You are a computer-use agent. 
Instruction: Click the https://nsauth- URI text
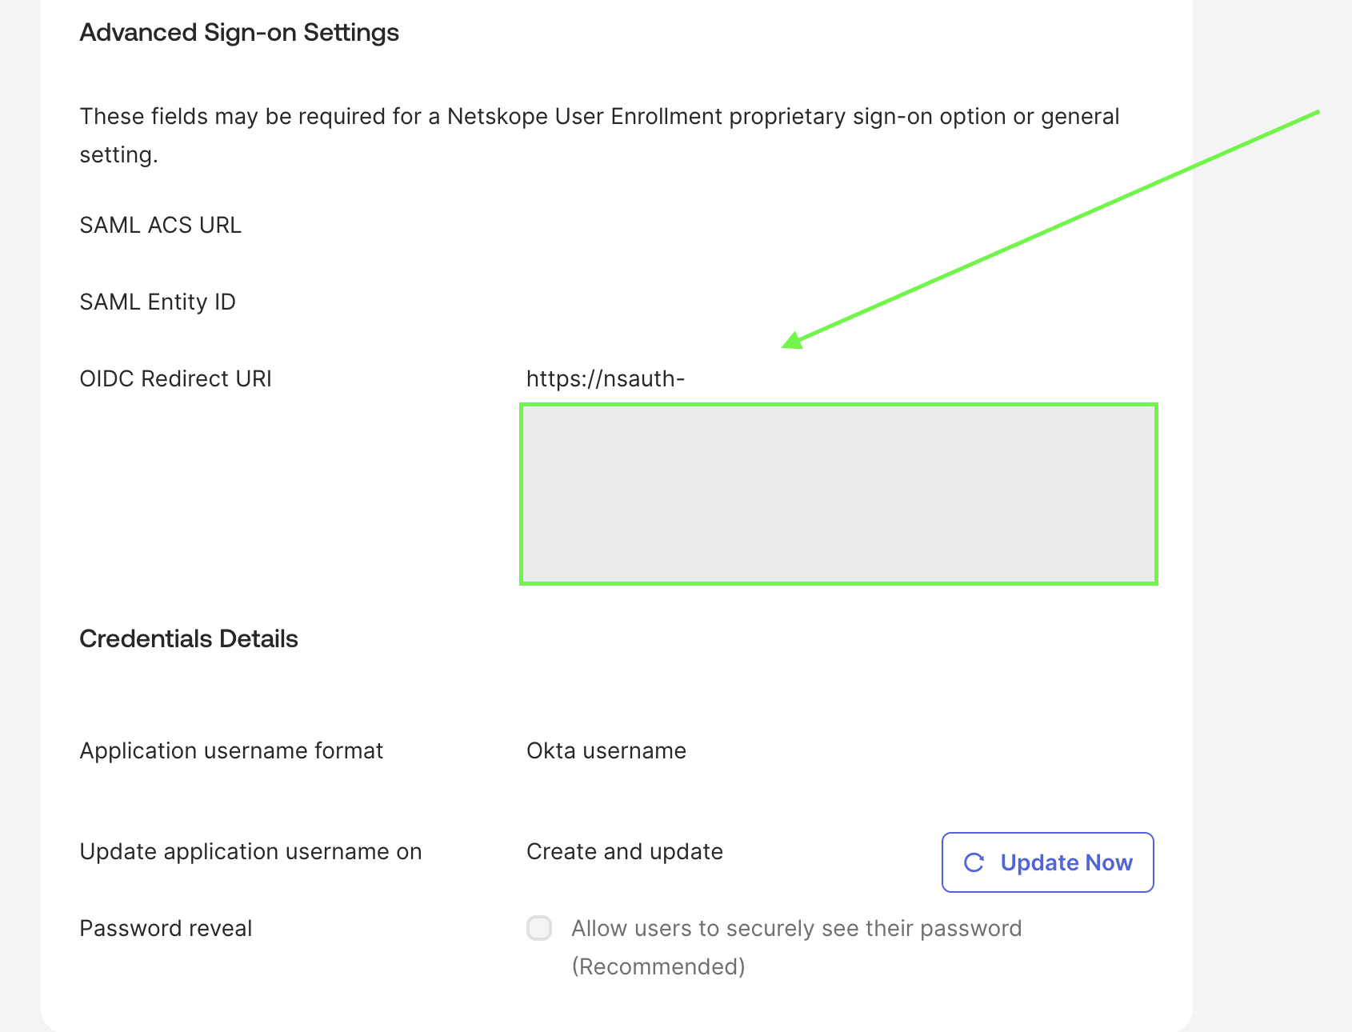coord(606,378)
